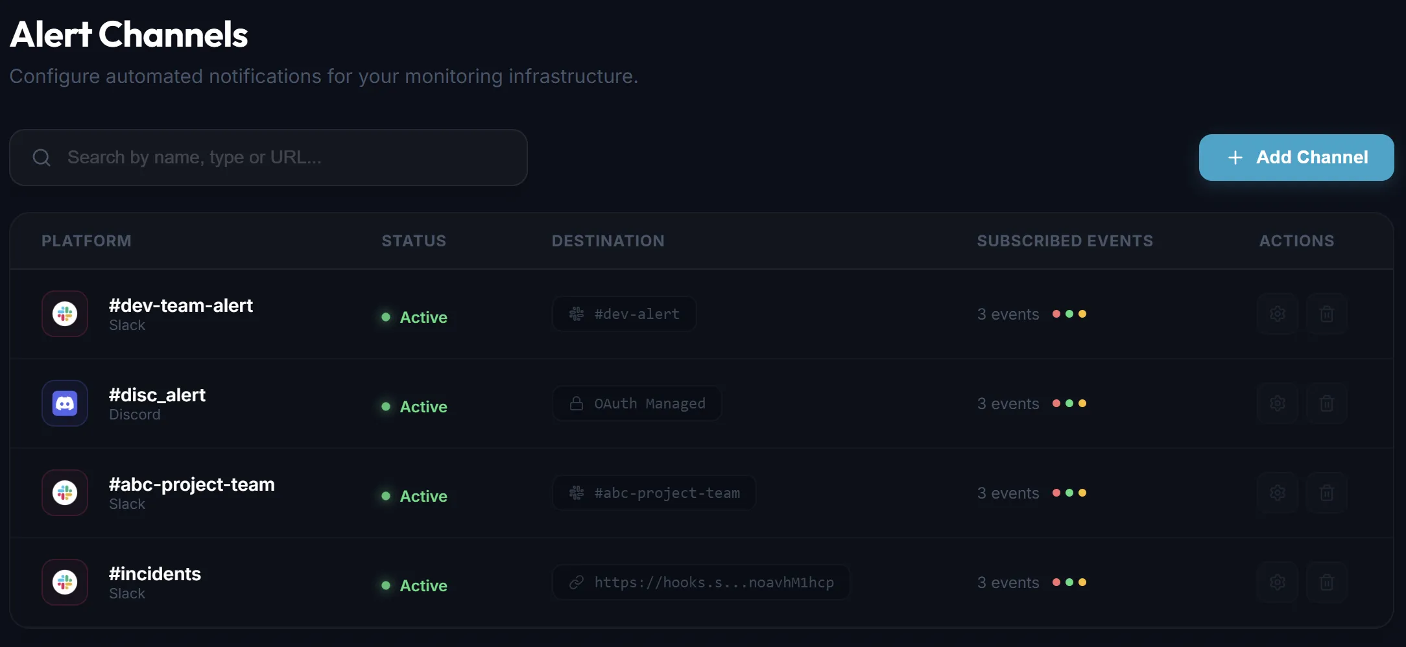Click the OAuth Managed destination badge
The image size is (1406, 647).
(x=637, y=403)
